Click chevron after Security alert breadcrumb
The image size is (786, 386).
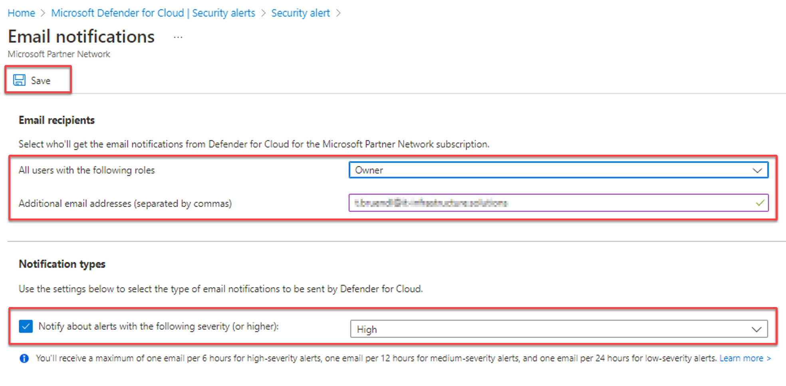338,13
